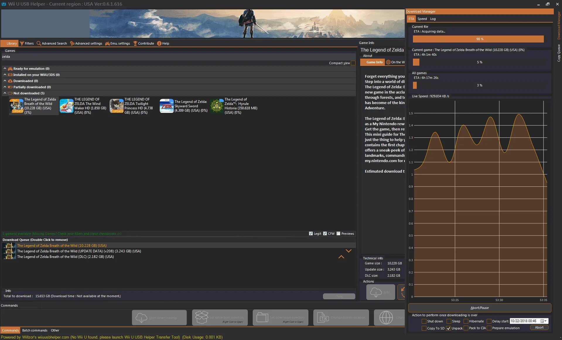The height and width of the screenshot is (340, 562).
Task: Enable Sleep after downloading
Action: click(x=449, y=321)
